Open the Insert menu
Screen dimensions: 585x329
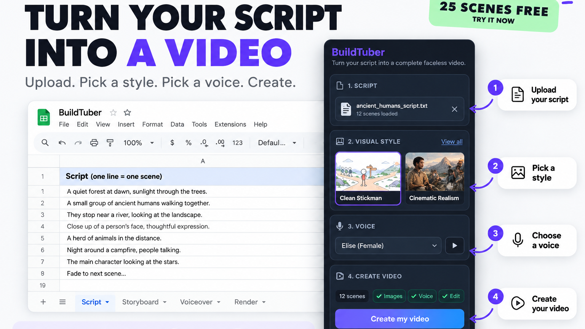click(x=126, y=124)
